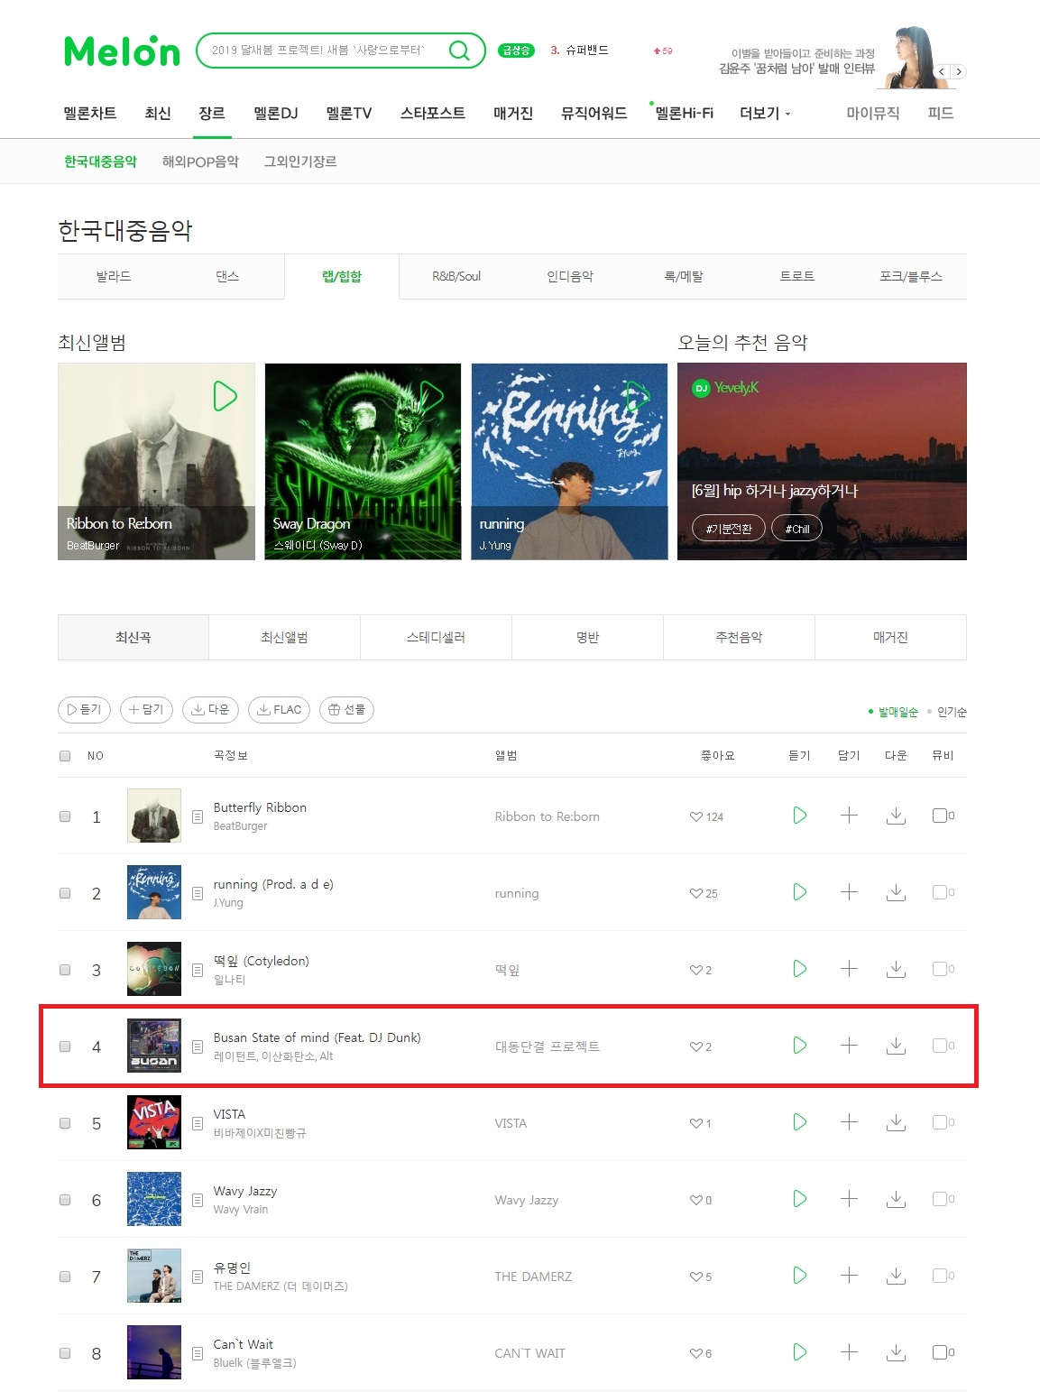Switch to the R&B/Soul genre tab
The image size is (1040, 1392).
click(x=456, y=276)
